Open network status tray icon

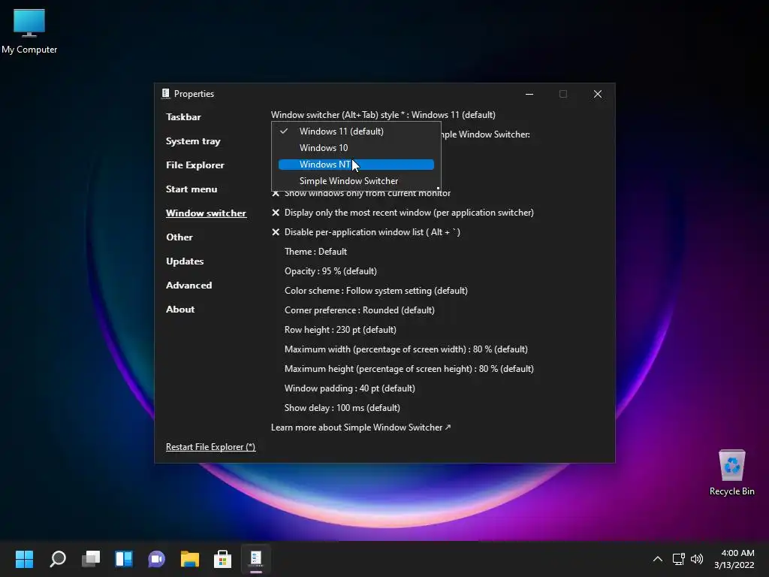coord(679,559)
